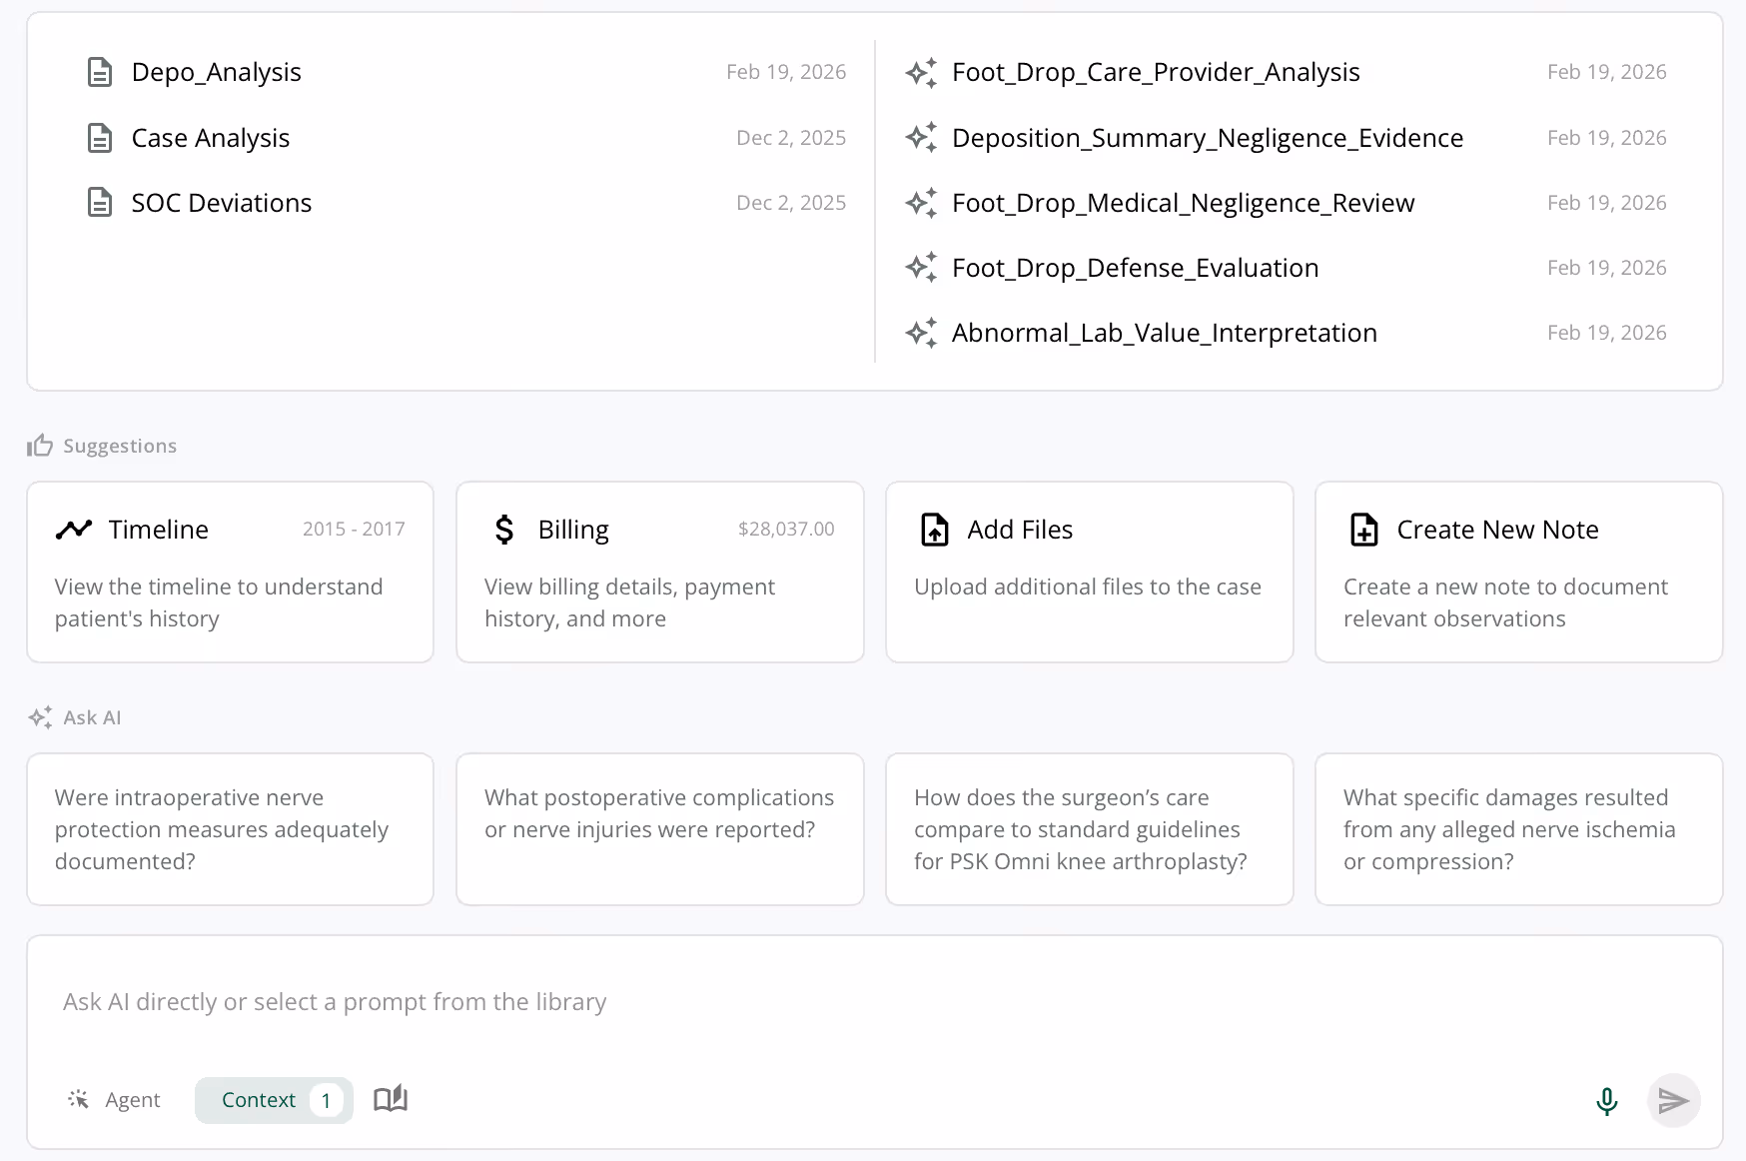Screen dimensions: 1746x1161
Task: Click the Ask AI input field
Action: pyautogui.click(x=599, y=1001)
